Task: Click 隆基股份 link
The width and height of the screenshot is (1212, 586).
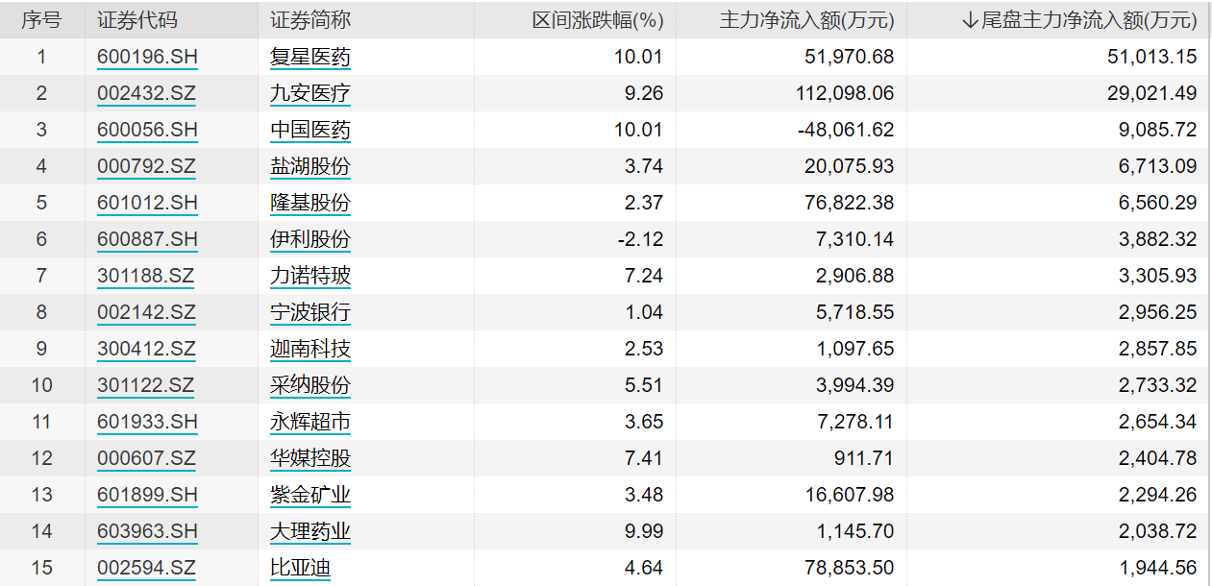Action: (309, 203)
